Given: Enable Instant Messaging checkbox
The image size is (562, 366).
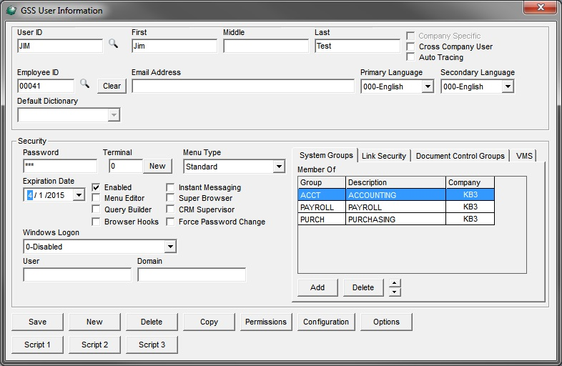Looking at the screenshot, I should click(x=170, y=187).
